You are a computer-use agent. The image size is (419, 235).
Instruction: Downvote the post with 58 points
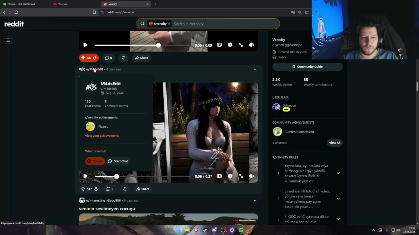pos(95,58)
